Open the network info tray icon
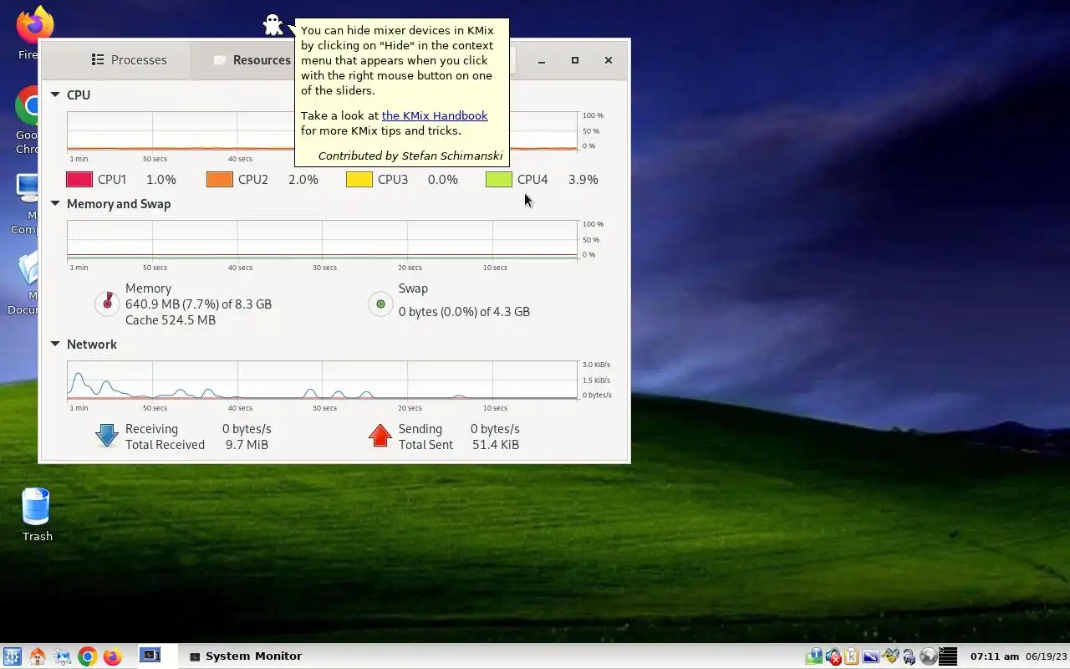Viewport: 1070px width, 669px height. click(814, 656)
